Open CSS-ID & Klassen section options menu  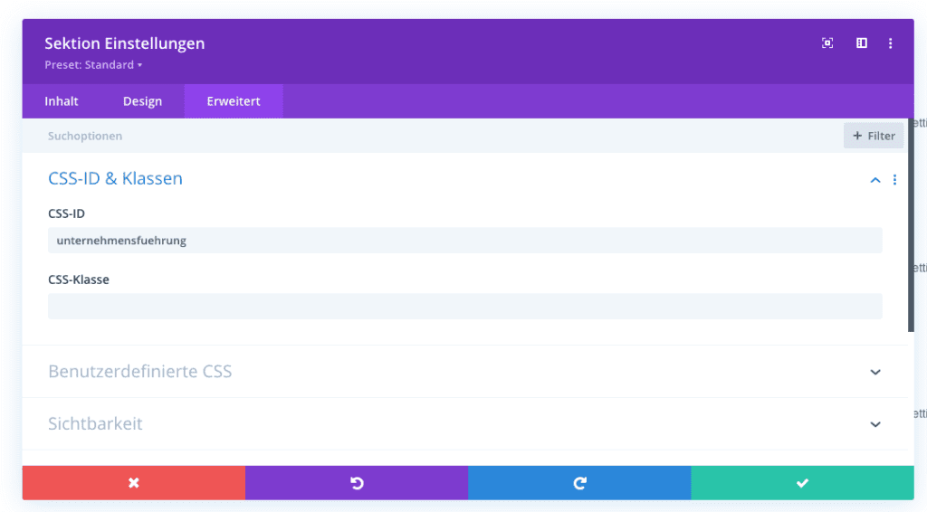point(894,180)
